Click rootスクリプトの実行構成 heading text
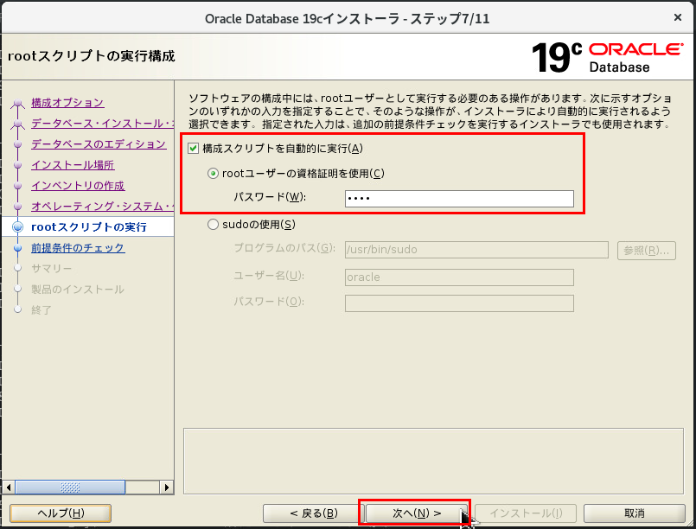 pyautogui.click(x=92, y=56)
